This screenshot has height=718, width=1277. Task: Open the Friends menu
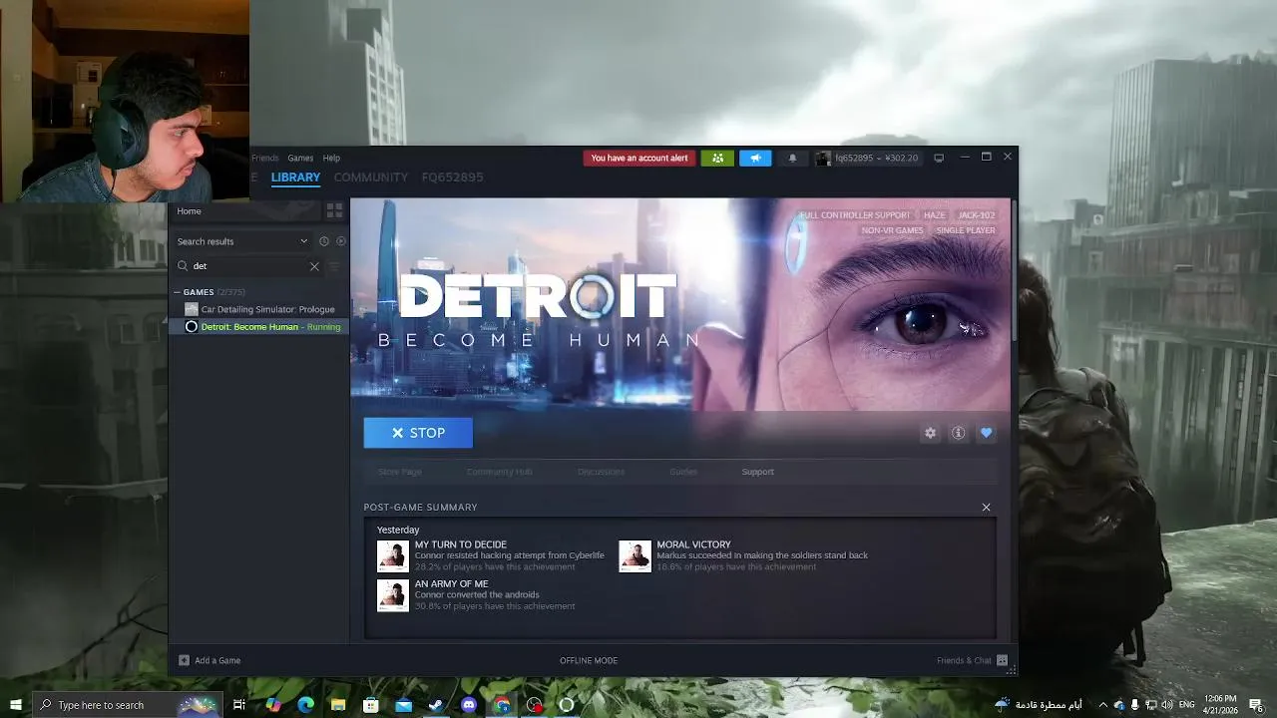pos(265,158)
